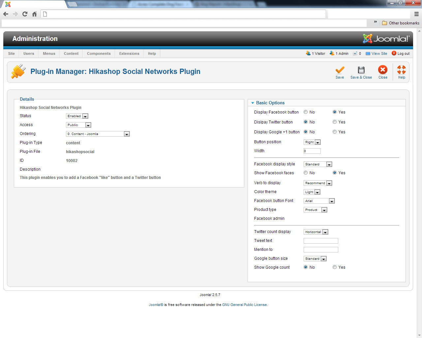The image size is (422, 338).
Task: Open the Verb to display dropdown
Action: (x=318, y=183)
